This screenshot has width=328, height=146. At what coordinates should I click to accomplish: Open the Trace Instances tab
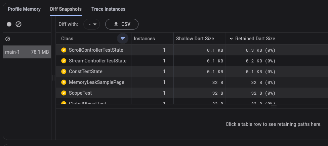tap(108, 9)
